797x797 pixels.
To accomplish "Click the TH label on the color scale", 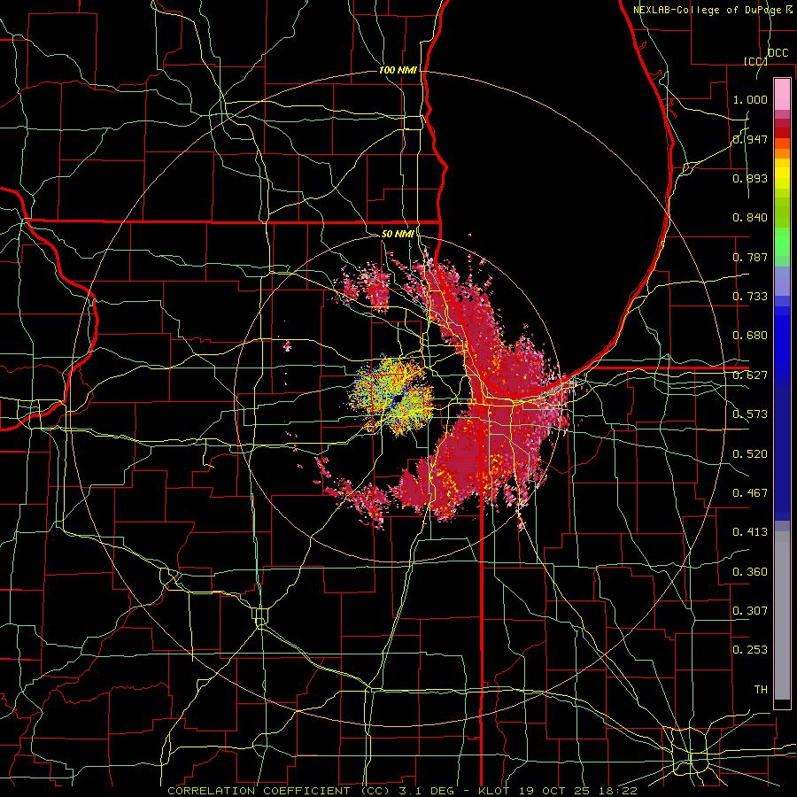I will [761, 690].
